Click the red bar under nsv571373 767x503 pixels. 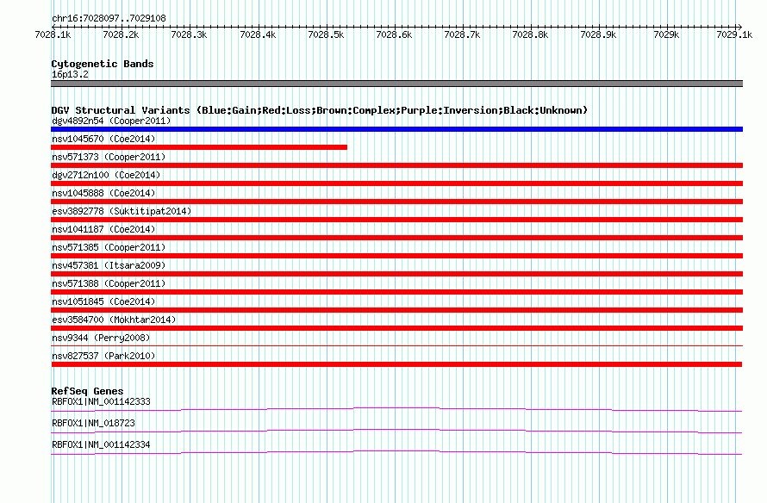(x=396, y=165)
